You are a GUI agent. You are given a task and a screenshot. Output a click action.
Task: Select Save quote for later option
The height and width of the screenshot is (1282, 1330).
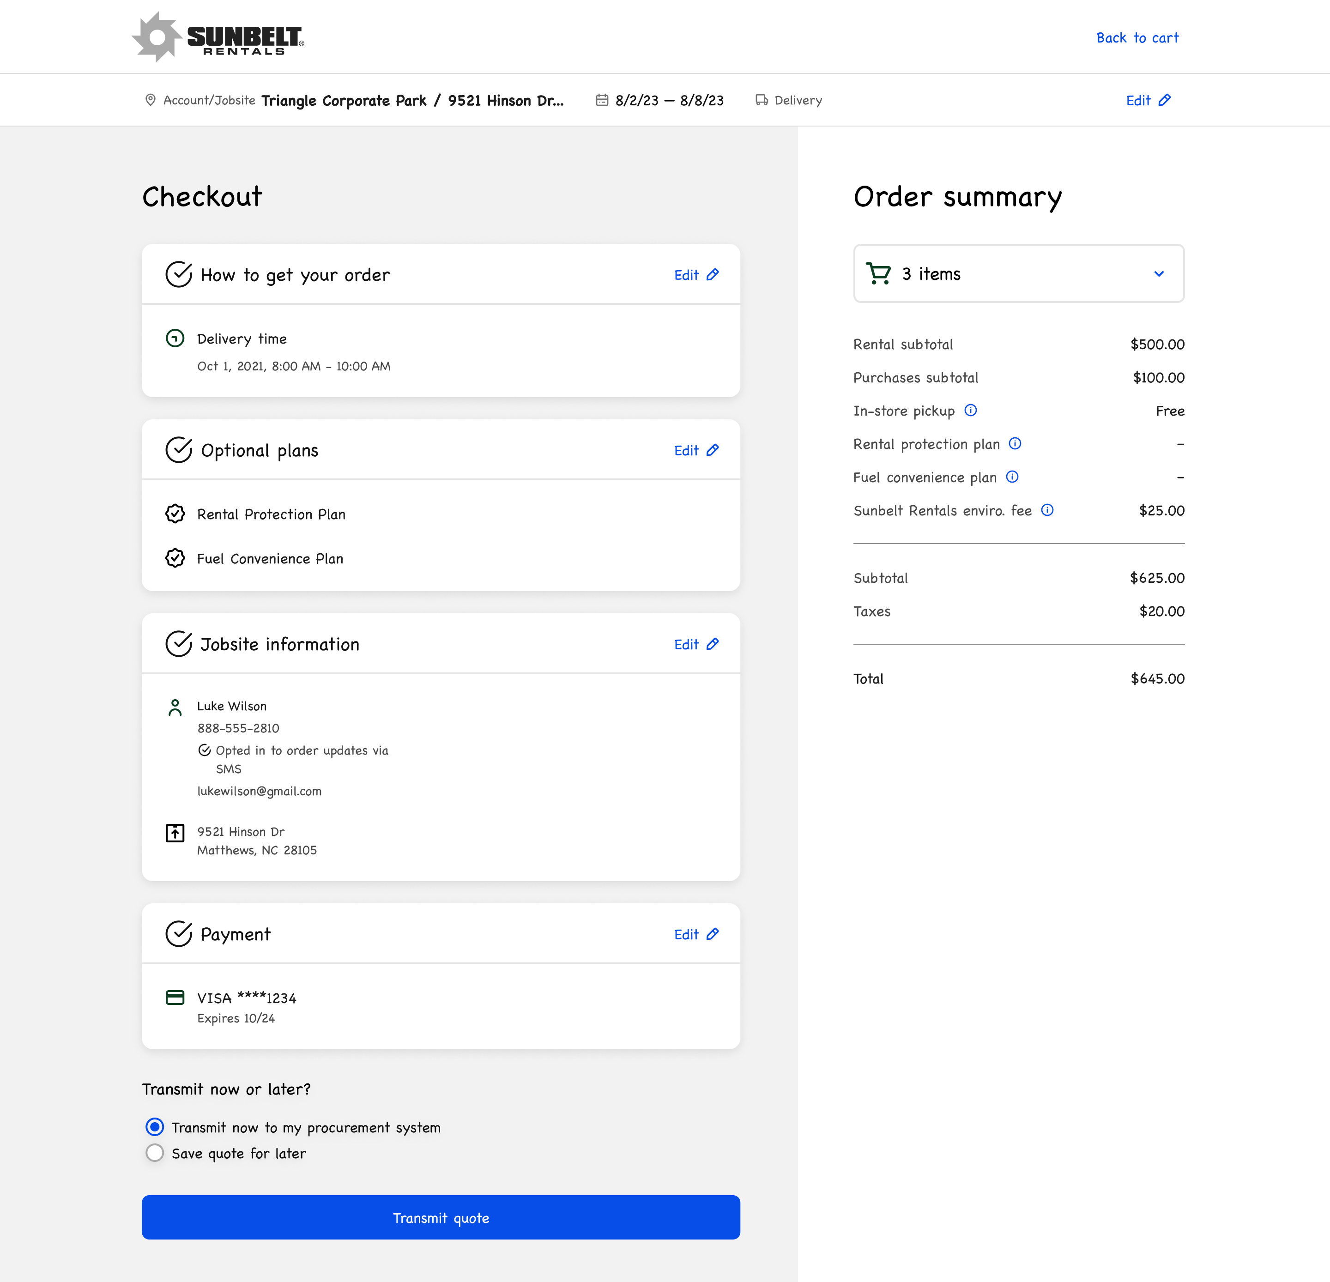pyautogui.click(x=155, y=1152)
